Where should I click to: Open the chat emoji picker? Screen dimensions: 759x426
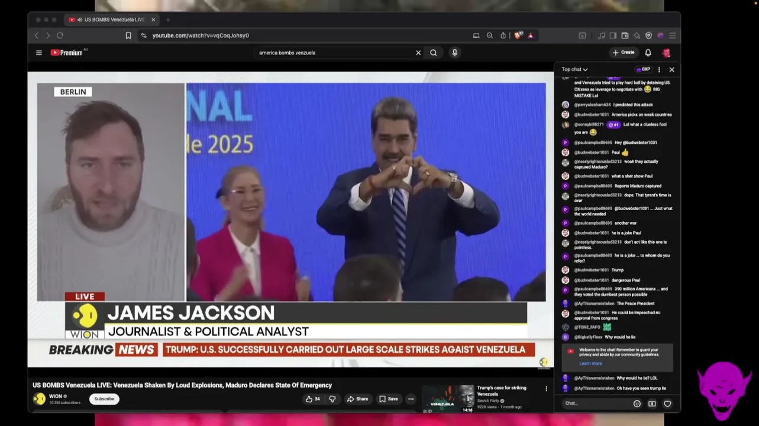pos(637,404)
